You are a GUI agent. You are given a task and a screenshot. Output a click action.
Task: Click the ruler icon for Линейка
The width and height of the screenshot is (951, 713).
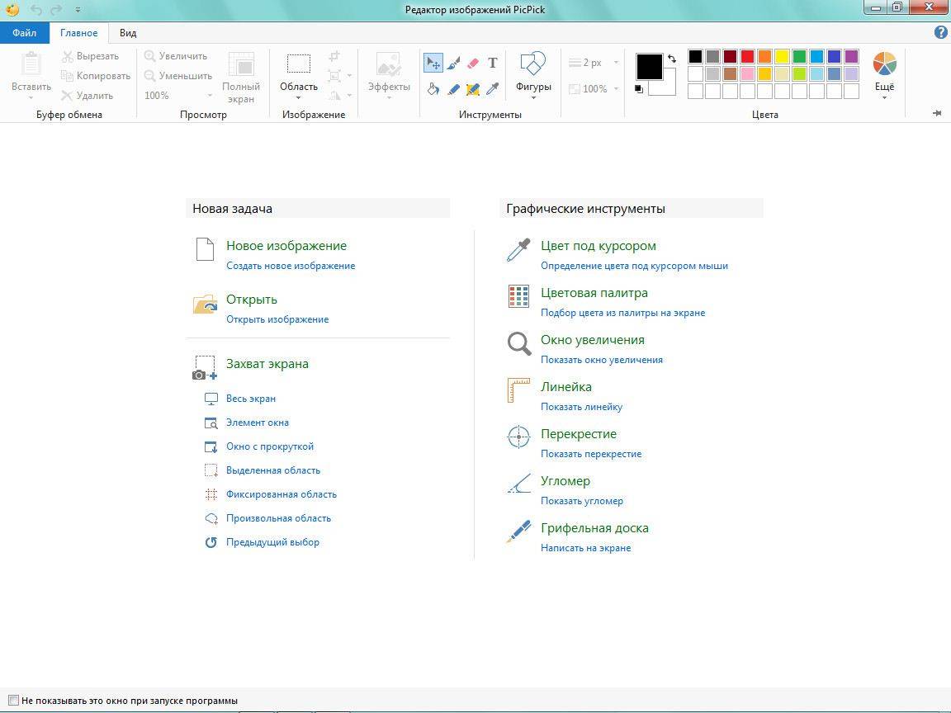tap(518, 390)
